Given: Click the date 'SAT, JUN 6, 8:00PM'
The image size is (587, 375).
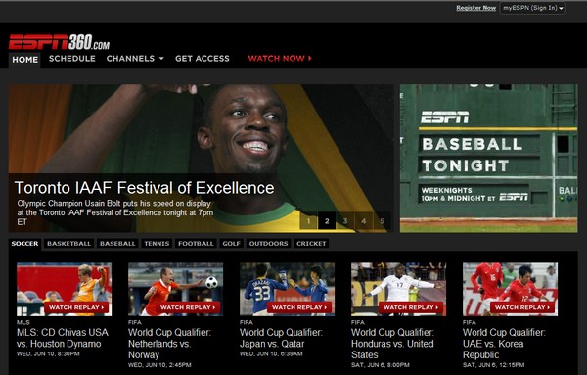Looking at the screenshot, I should (380, 365).
